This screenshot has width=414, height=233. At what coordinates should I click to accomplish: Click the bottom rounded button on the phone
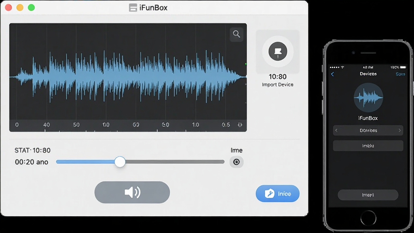[x=368, y=195]
